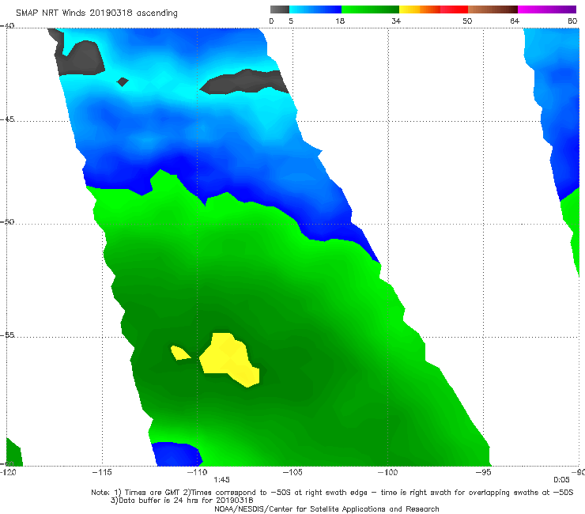Click the longitude label '-105'
Viewport: 585px width, 514px height.
(292, 472)
